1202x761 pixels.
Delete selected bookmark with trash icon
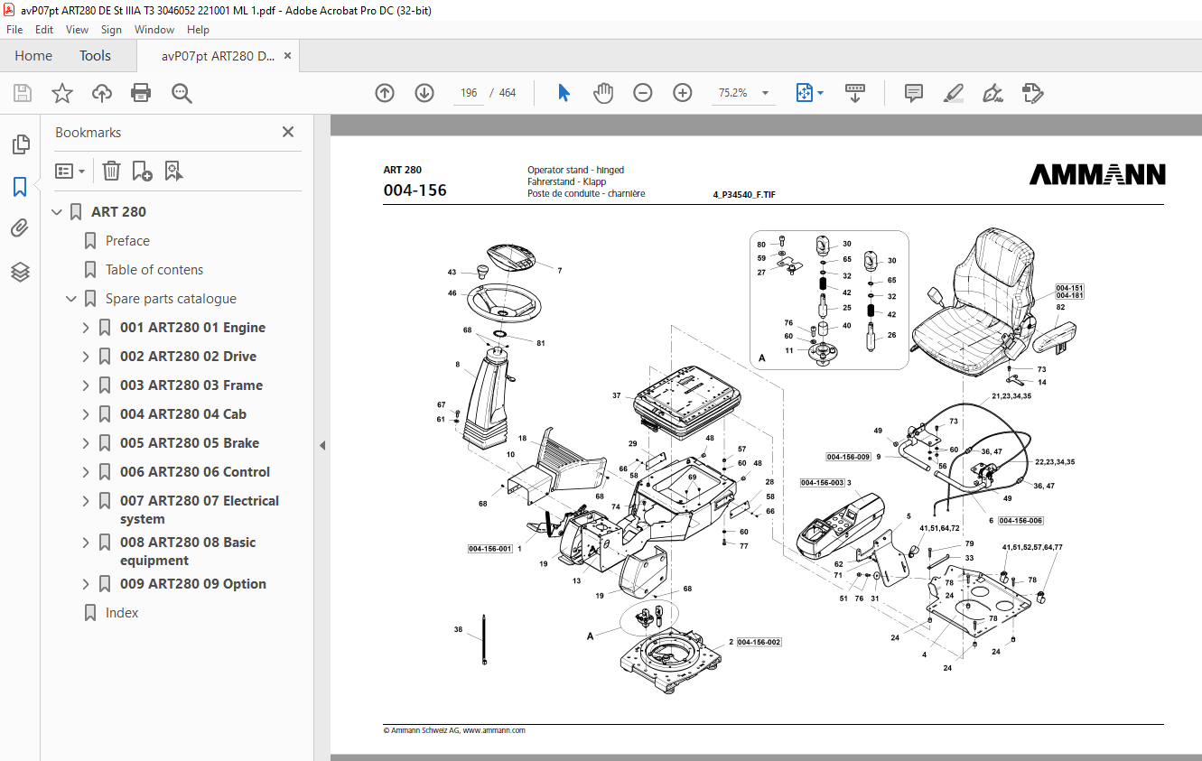tap(111, 171)
